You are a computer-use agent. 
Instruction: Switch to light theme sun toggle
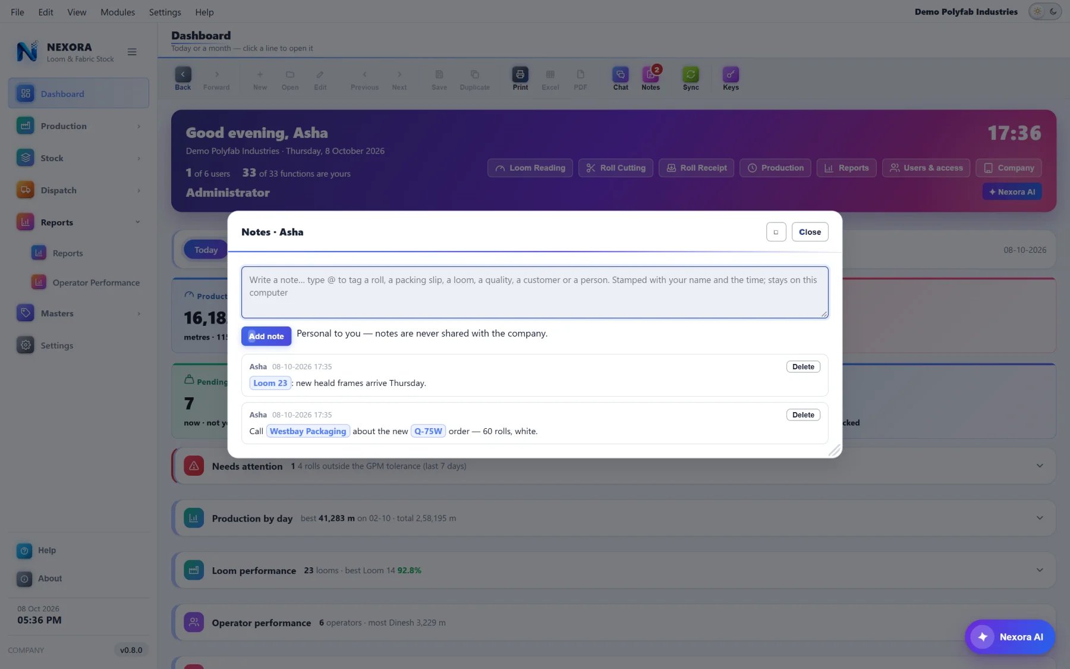1038,11
